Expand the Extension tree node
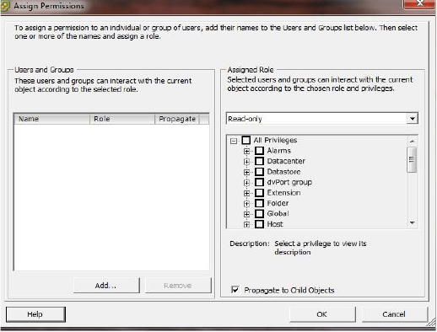Image resolution: width=437 pixels, height=332 pixels. (246, 193)
